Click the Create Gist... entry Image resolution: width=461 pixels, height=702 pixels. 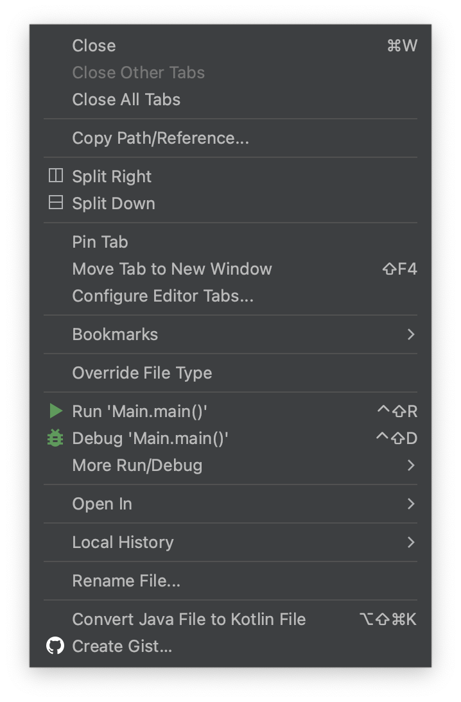point(230,646)
